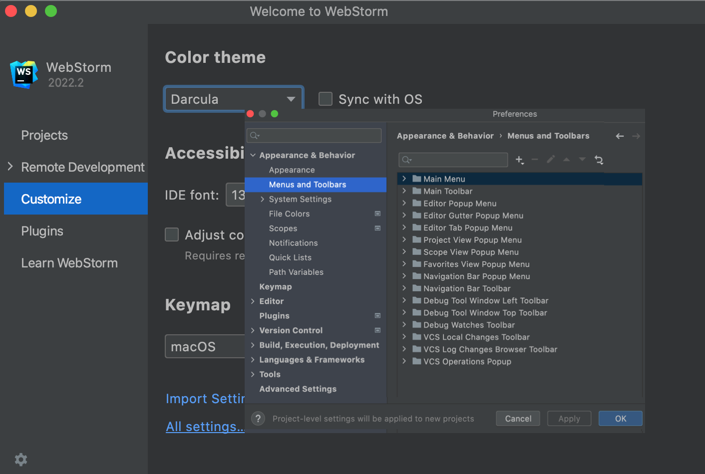The height and width of the screenshot is (474, 705).
Task: Open the Learn WebStorm tab
Action: [x=69, y=263]
